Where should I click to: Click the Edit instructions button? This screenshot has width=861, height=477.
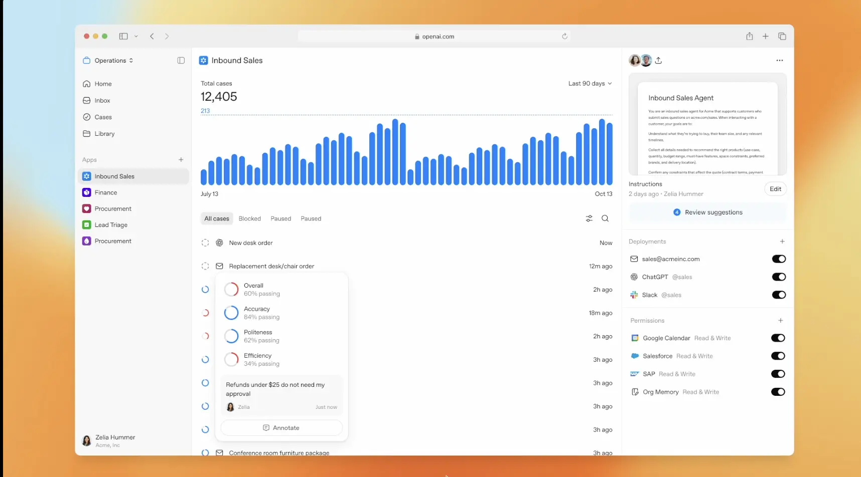point(775,189)
